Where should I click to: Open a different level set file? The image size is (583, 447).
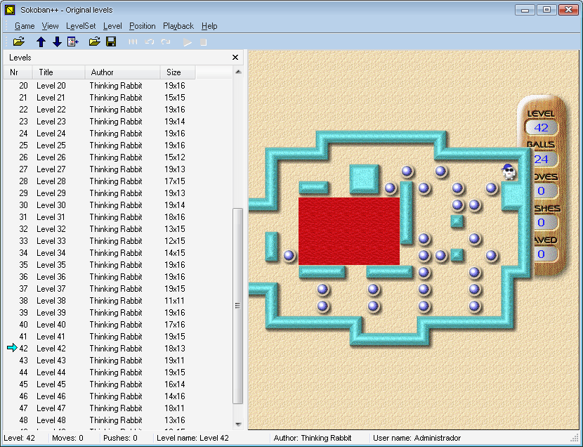click(19, 41)
